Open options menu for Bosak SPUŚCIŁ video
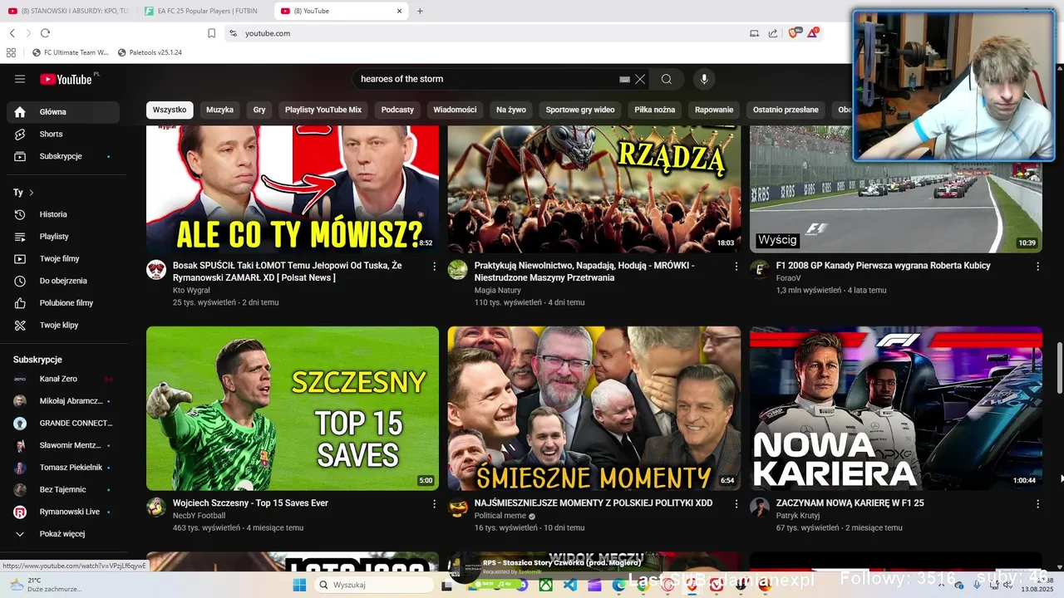This screenshot has height=598, width=1064. [434, 267]
